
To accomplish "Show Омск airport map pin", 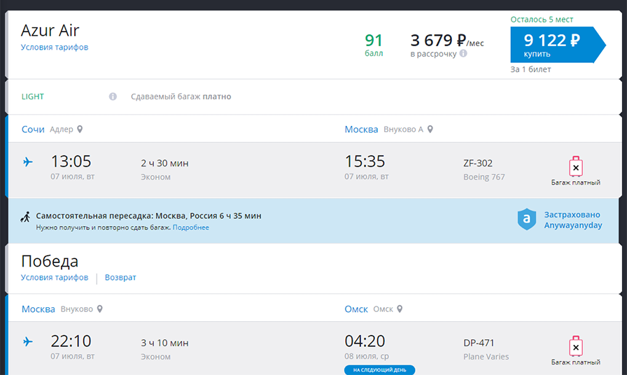I will coord(400,309).
